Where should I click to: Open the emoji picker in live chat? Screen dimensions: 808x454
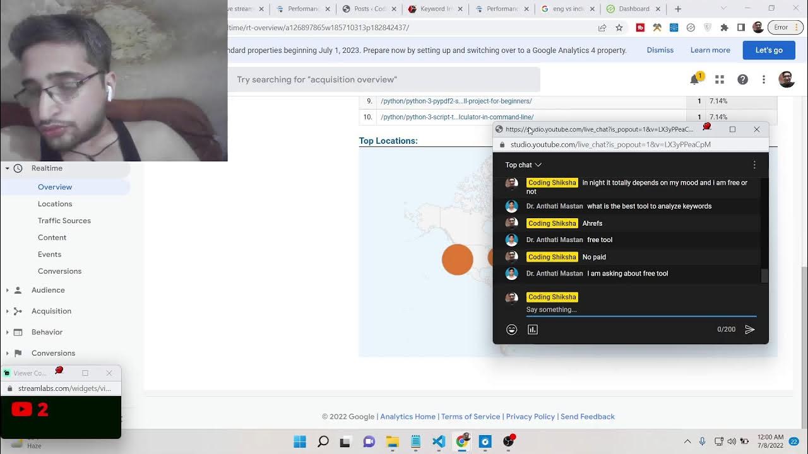(x=512, y=330)
